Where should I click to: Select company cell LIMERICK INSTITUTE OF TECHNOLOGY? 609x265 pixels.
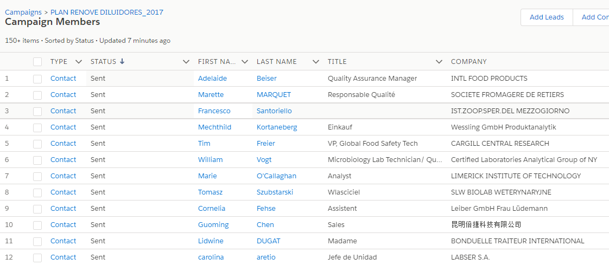tap(516, 176)
